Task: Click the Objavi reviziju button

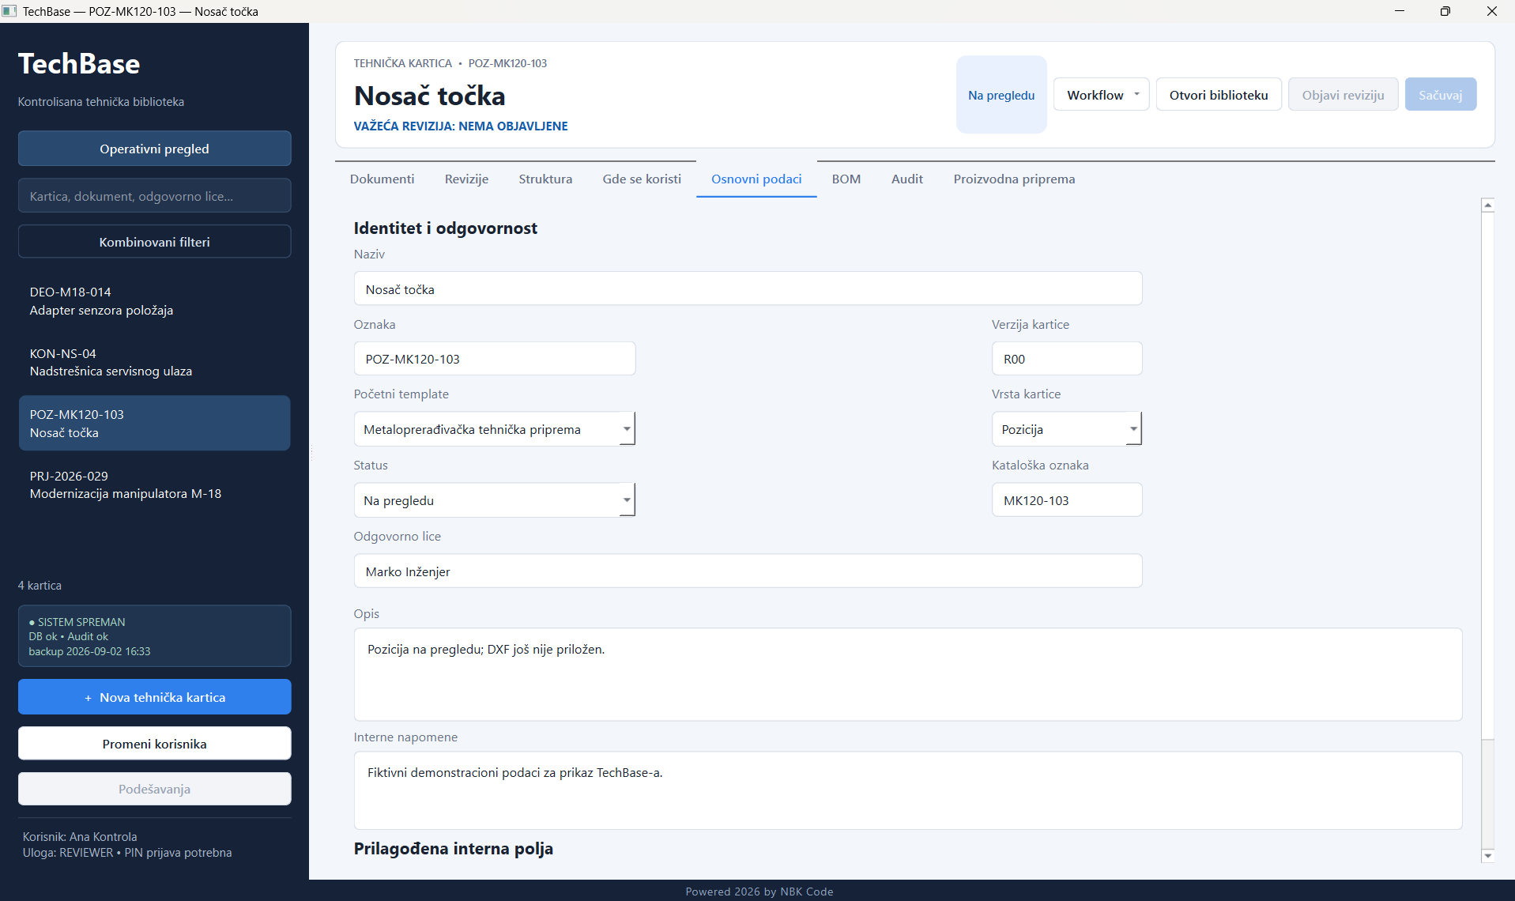Action: tap(1343, 95)
